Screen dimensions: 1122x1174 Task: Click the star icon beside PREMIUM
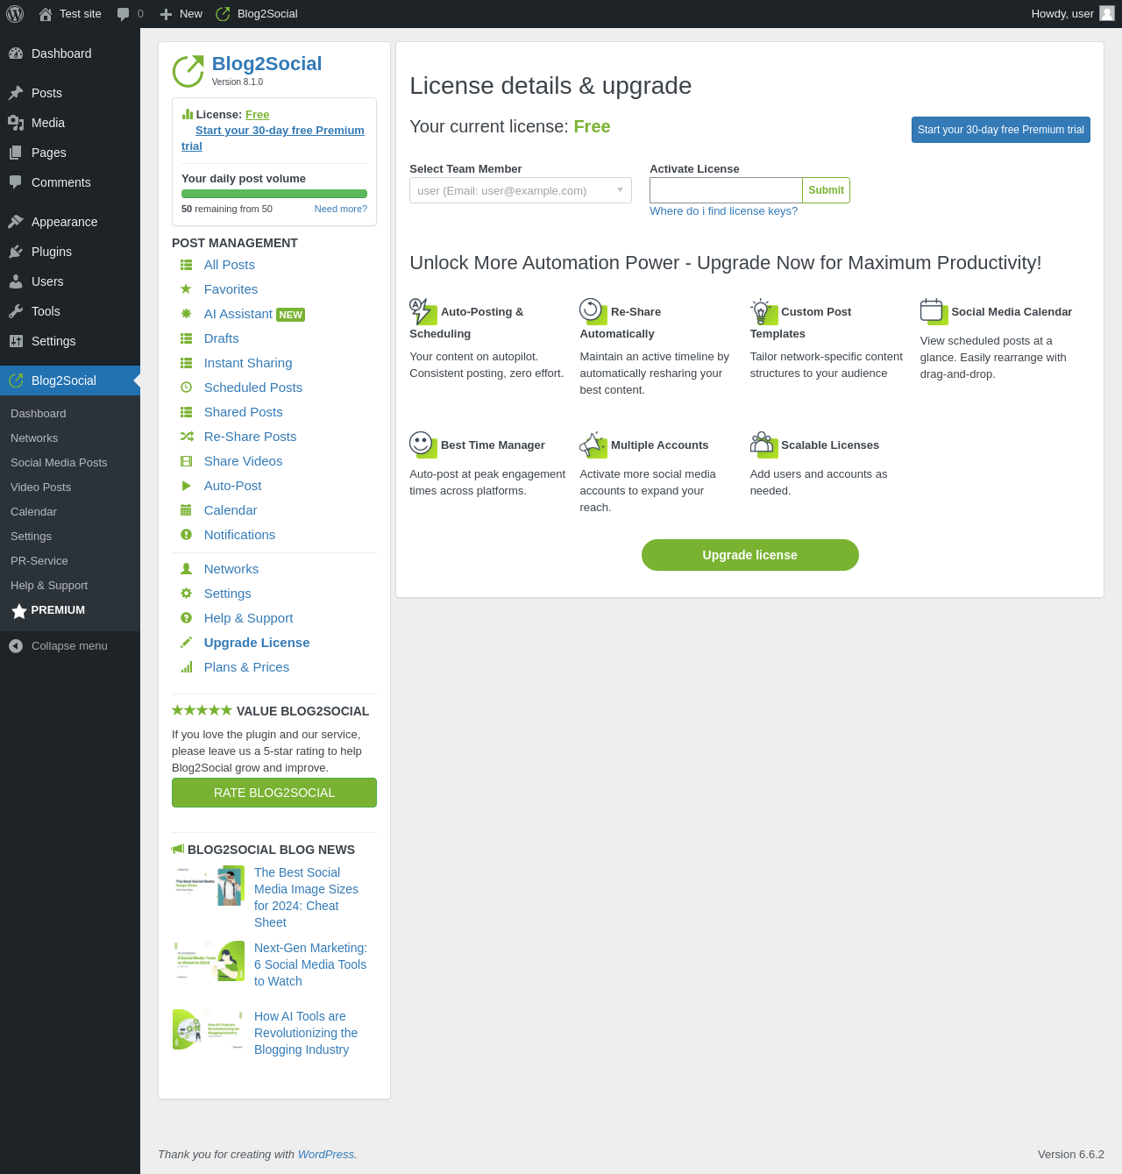[19, 611]
